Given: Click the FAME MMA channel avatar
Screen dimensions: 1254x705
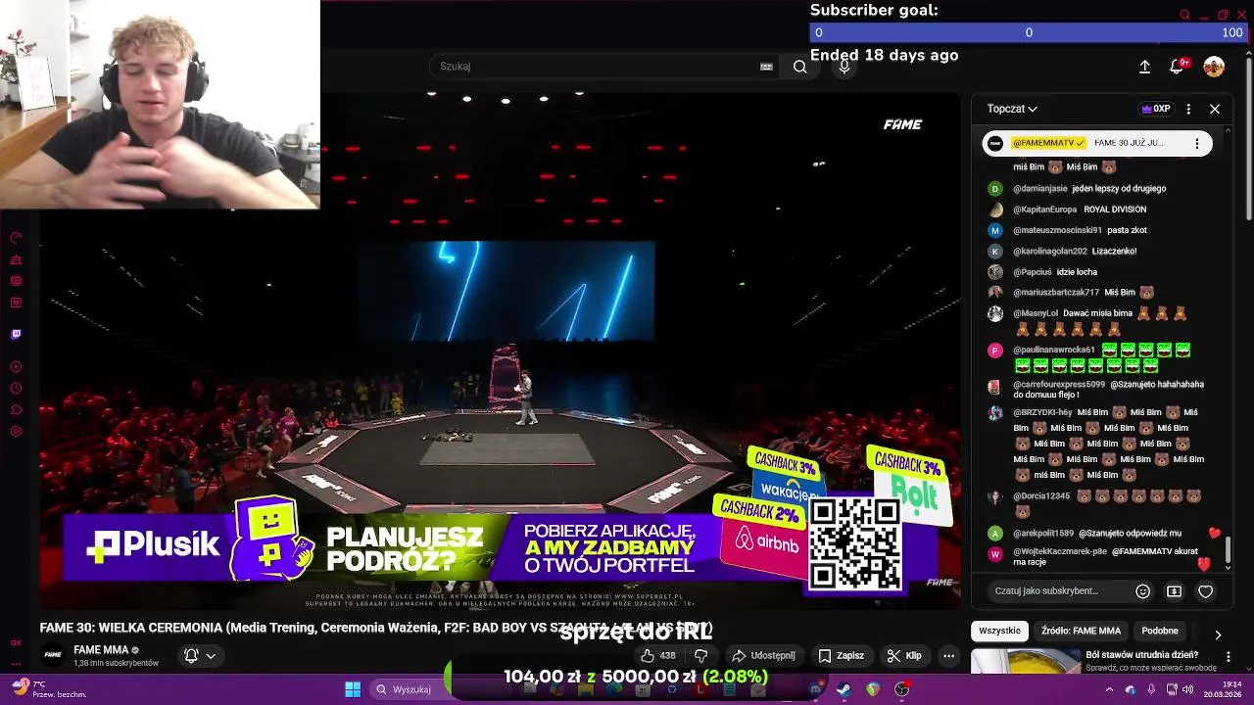Looking at the screenshot, I should 53,655.
